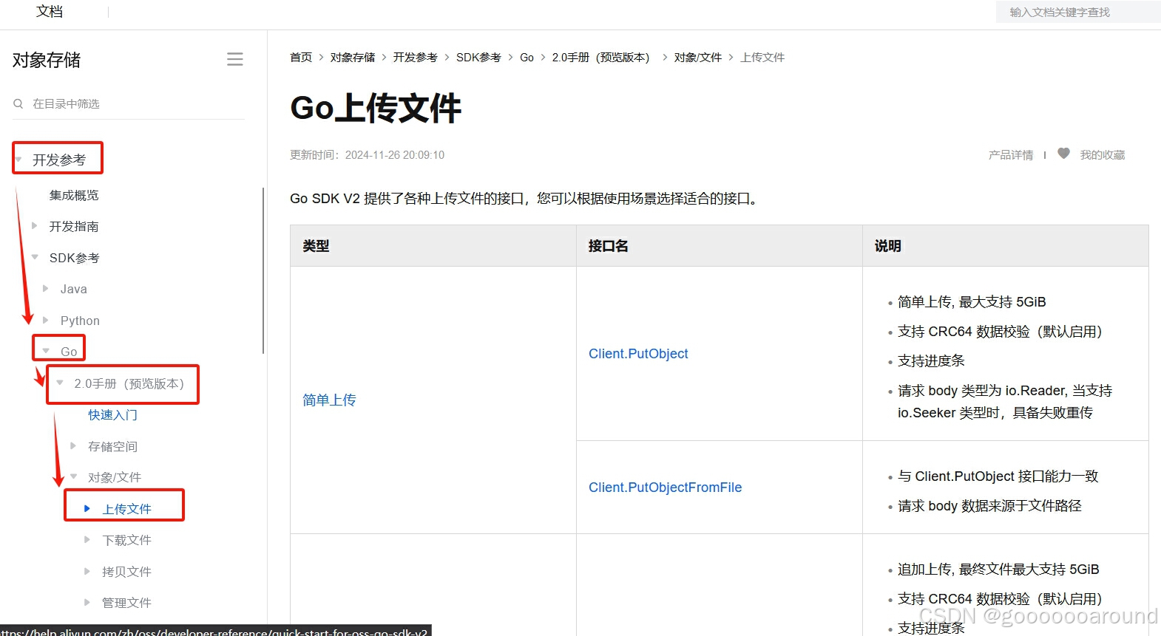
Task: Click the Go上传文件 page heading
Action: pos(376,108)
